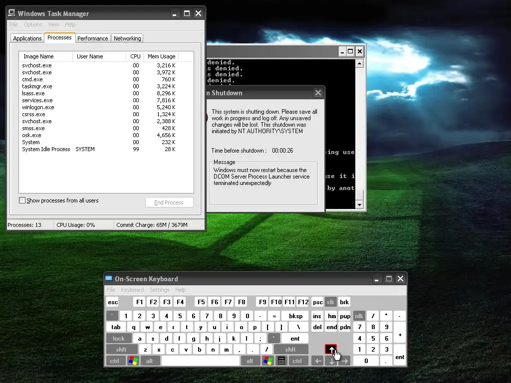
Task: Click the Task Manager title bar icon
Action: pyautogui.click(x=12, y=13)
